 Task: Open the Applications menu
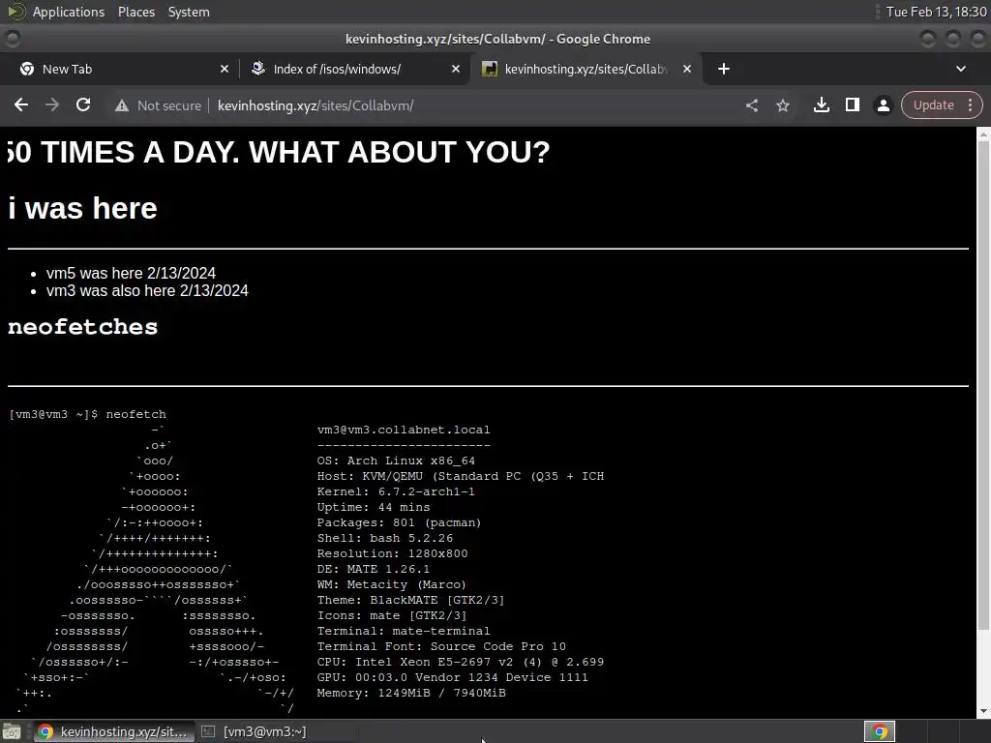pyautogui.click(x=69, y=12)
